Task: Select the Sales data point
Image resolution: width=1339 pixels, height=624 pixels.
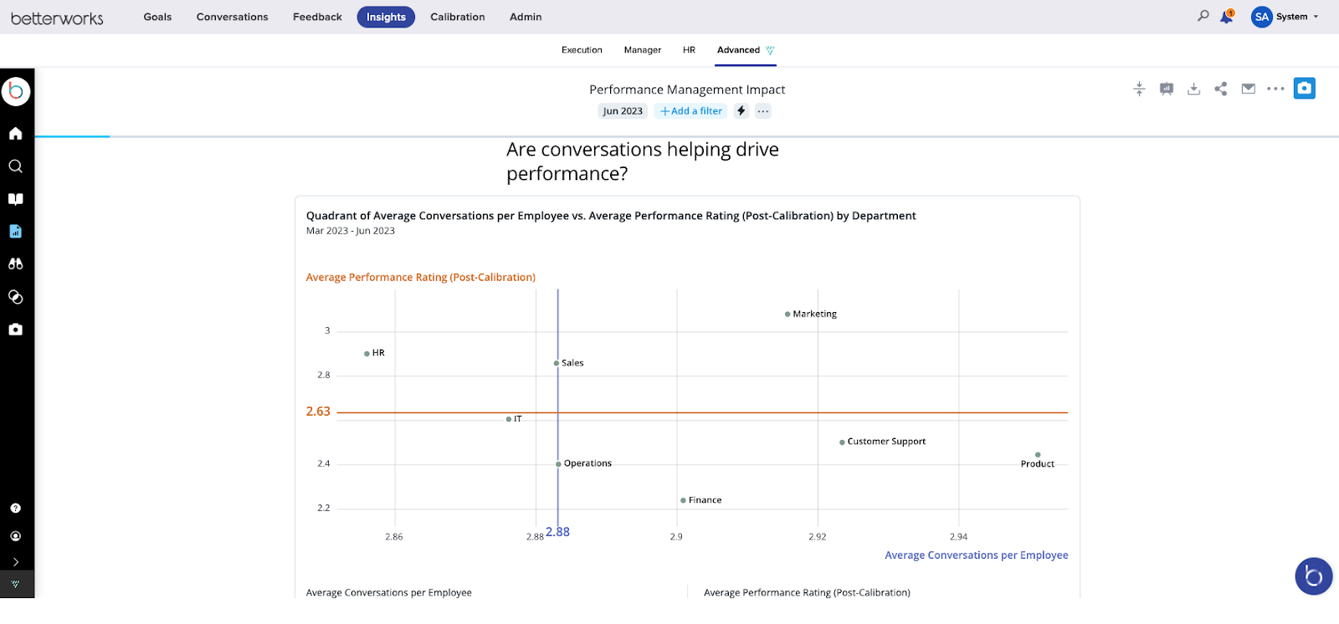Action: 557,363
